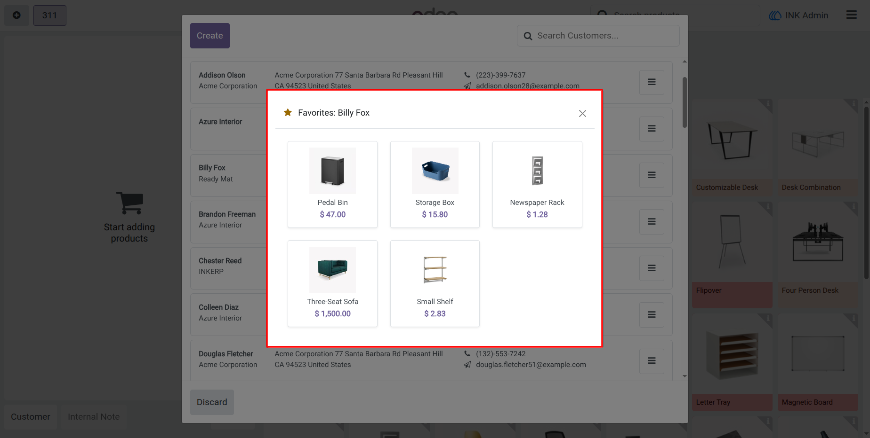Open the menu icon for Chester Reed
Viewport: 870px width, 438px height.
[x=652, y=268]
